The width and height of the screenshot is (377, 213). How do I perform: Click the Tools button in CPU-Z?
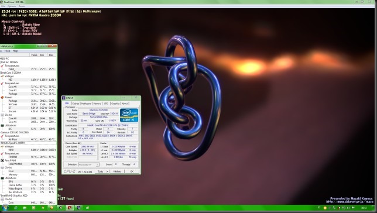[101, 171]
